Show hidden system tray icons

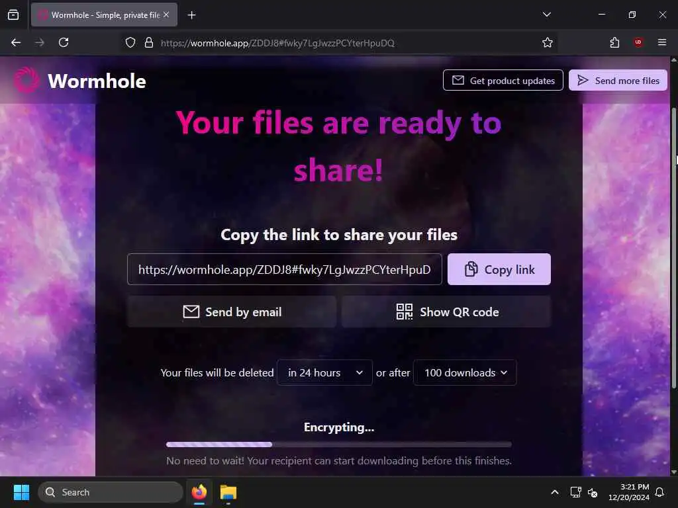pos(555,492)
